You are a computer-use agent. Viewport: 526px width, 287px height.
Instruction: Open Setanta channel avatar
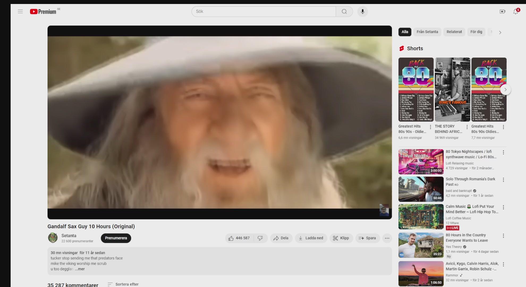point(53,238)
